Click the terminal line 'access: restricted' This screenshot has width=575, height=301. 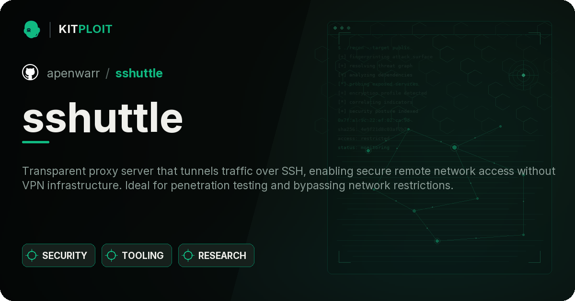click(364, 139)
